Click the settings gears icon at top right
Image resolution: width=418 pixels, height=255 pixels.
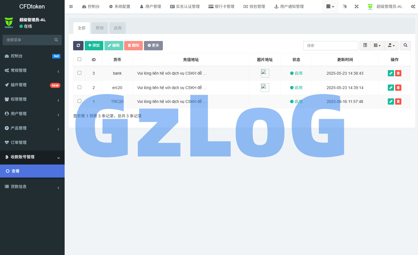point(413,7)
